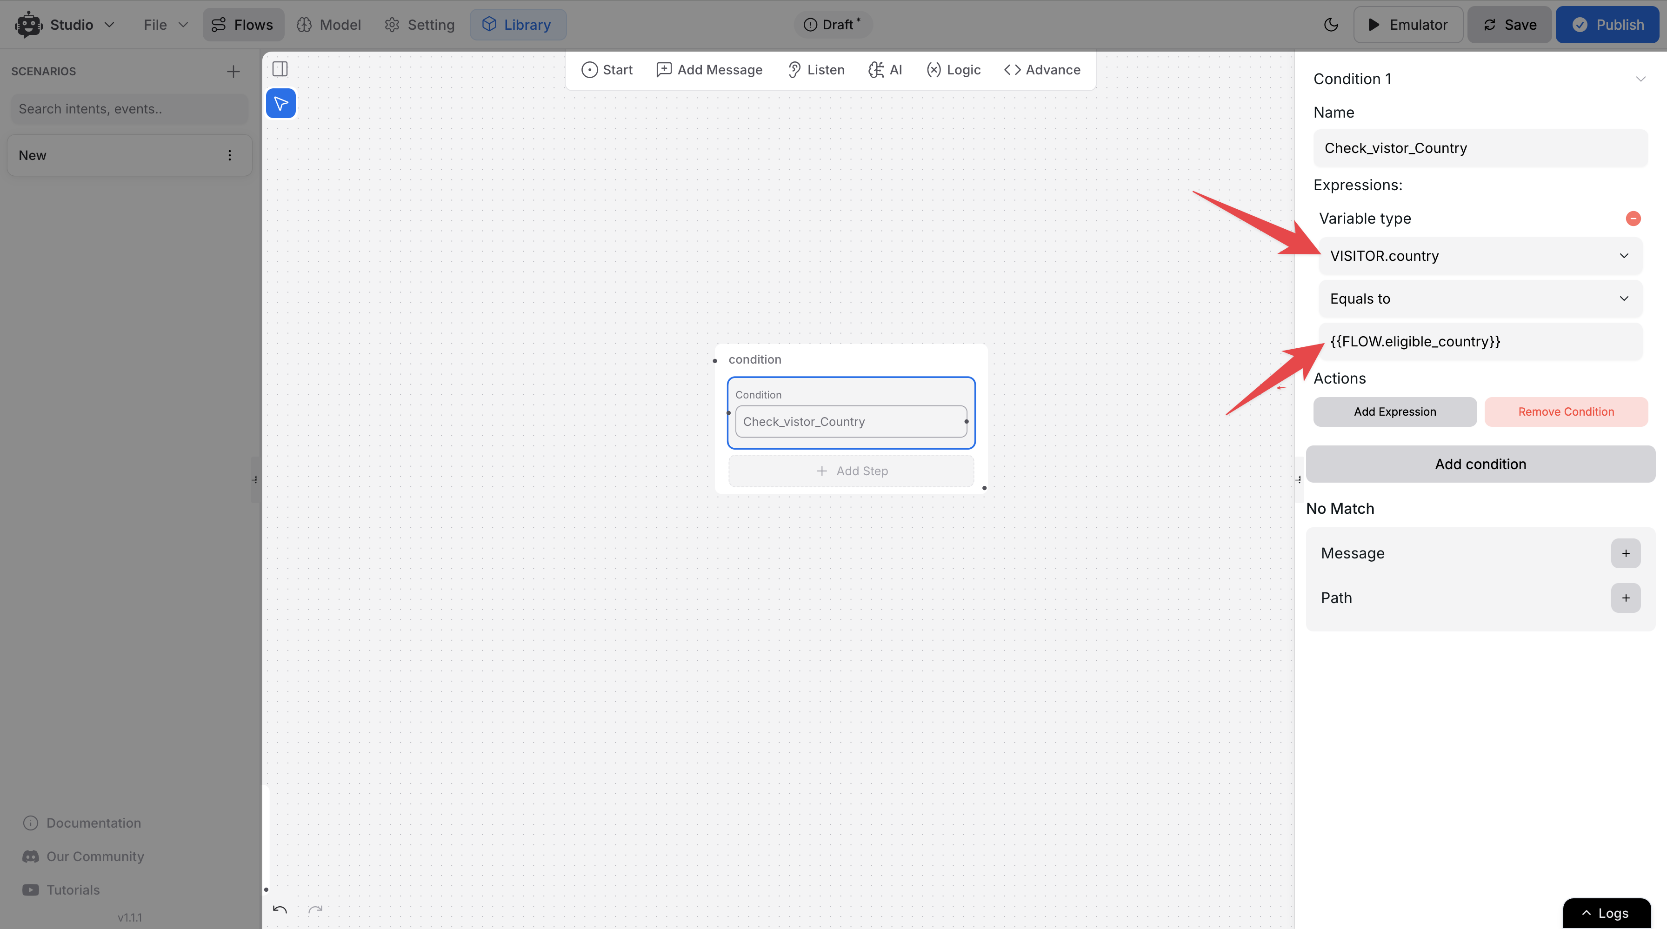Open the VISITOR.country variable dropdown
Image resolution: width=1667 pixels, height=929 pixels.
tap(1480, 256)
